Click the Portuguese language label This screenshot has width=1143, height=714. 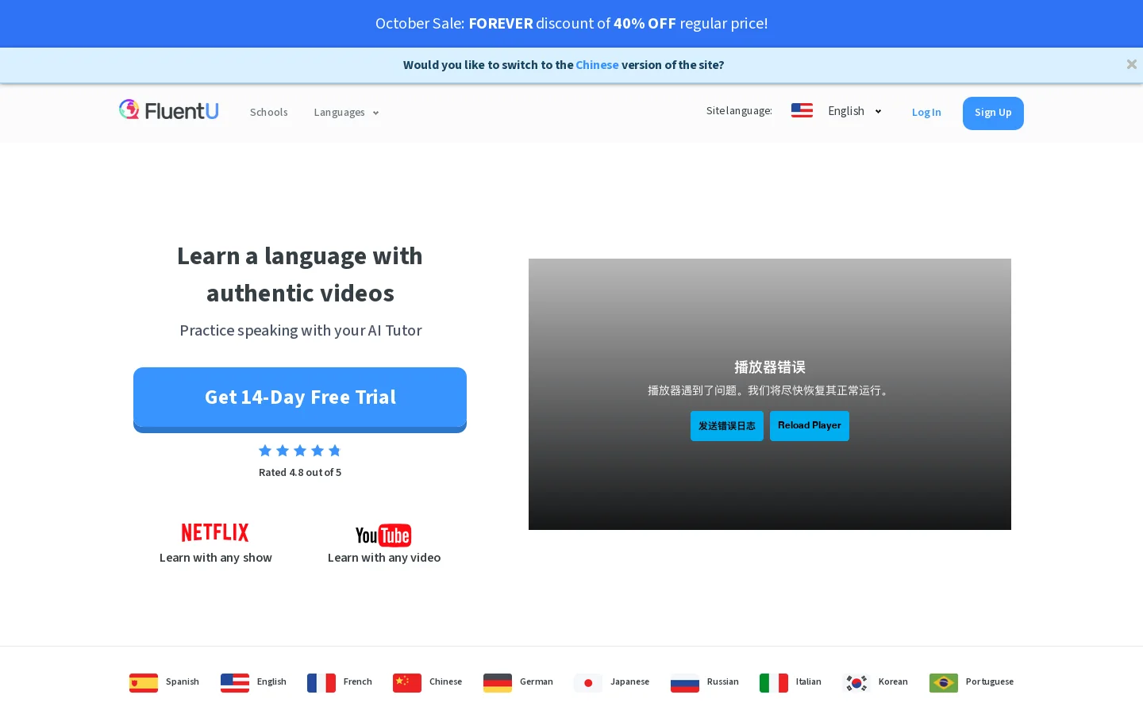click(990, 682)
